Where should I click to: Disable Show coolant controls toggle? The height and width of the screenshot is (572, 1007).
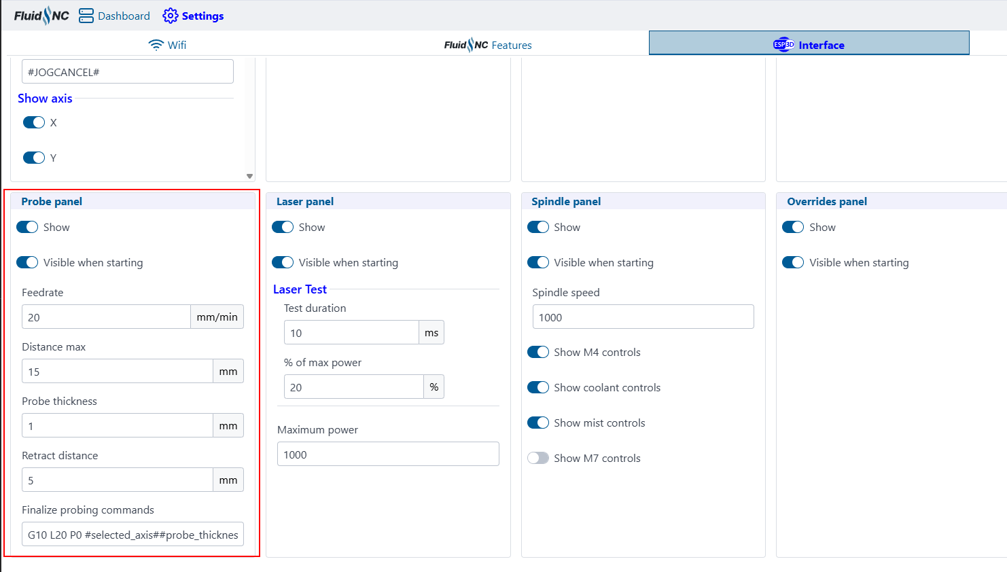(x=538, y=387)
